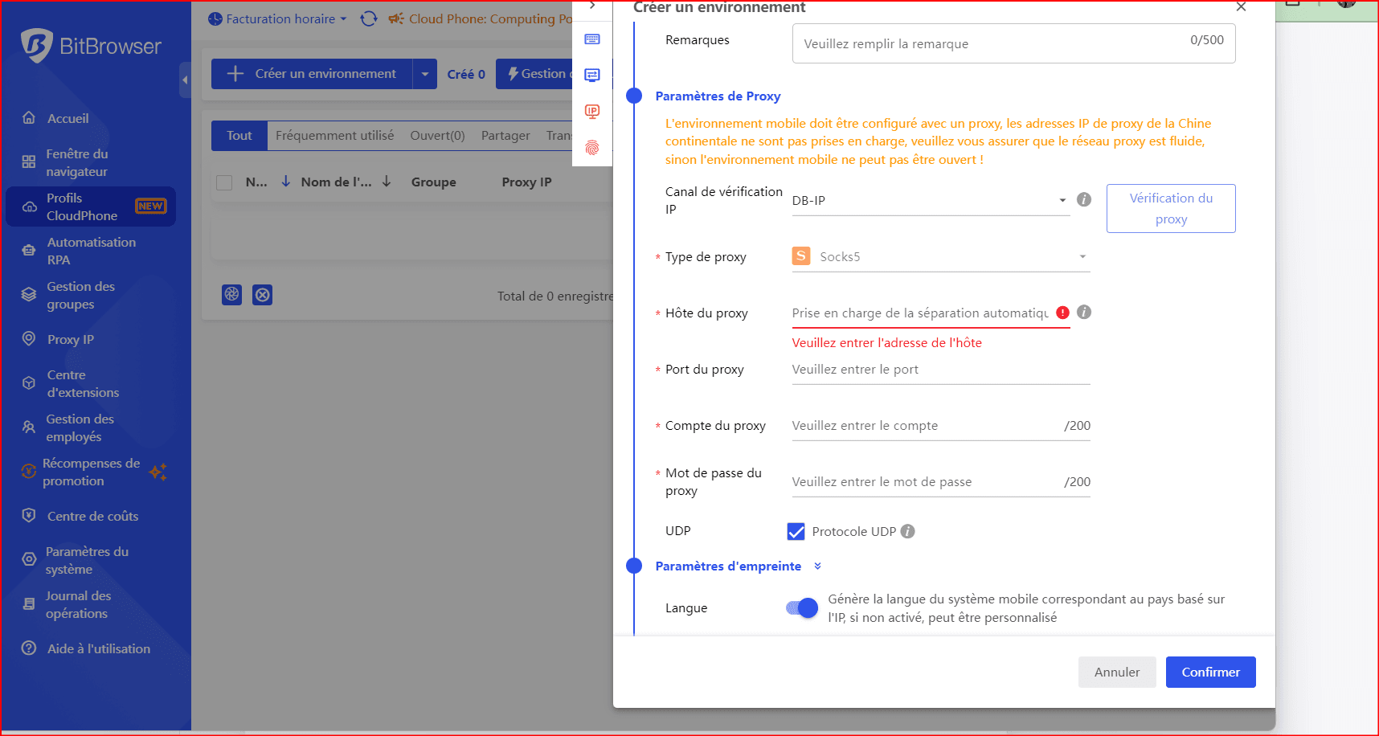Image resolution: width=1379 pixels, height=736 pixels.
Task: Uncheck the Protocole UDP checkbox
Action: [x=796, y=532]
